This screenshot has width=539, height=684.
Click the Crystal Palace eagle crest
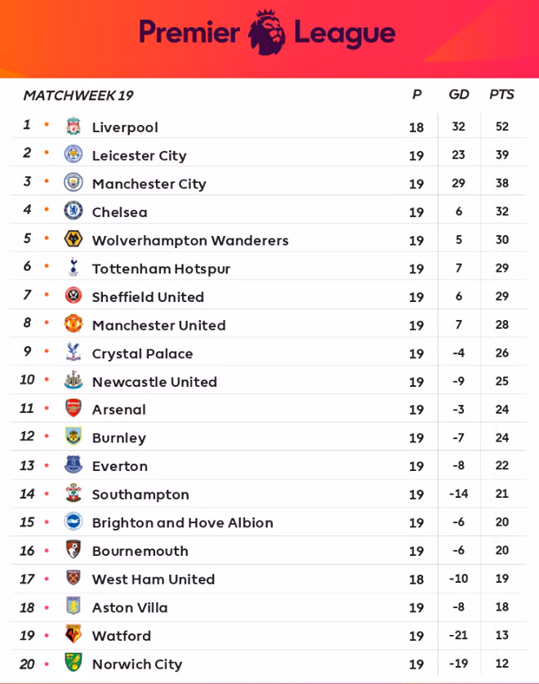[73, 352]
